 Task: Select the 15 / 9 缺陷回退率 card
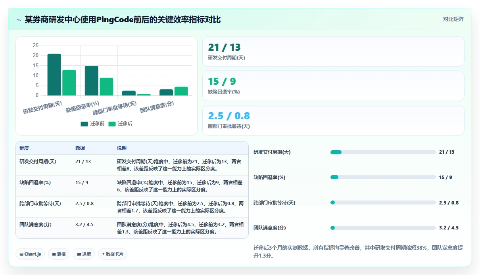pos(333,86)
